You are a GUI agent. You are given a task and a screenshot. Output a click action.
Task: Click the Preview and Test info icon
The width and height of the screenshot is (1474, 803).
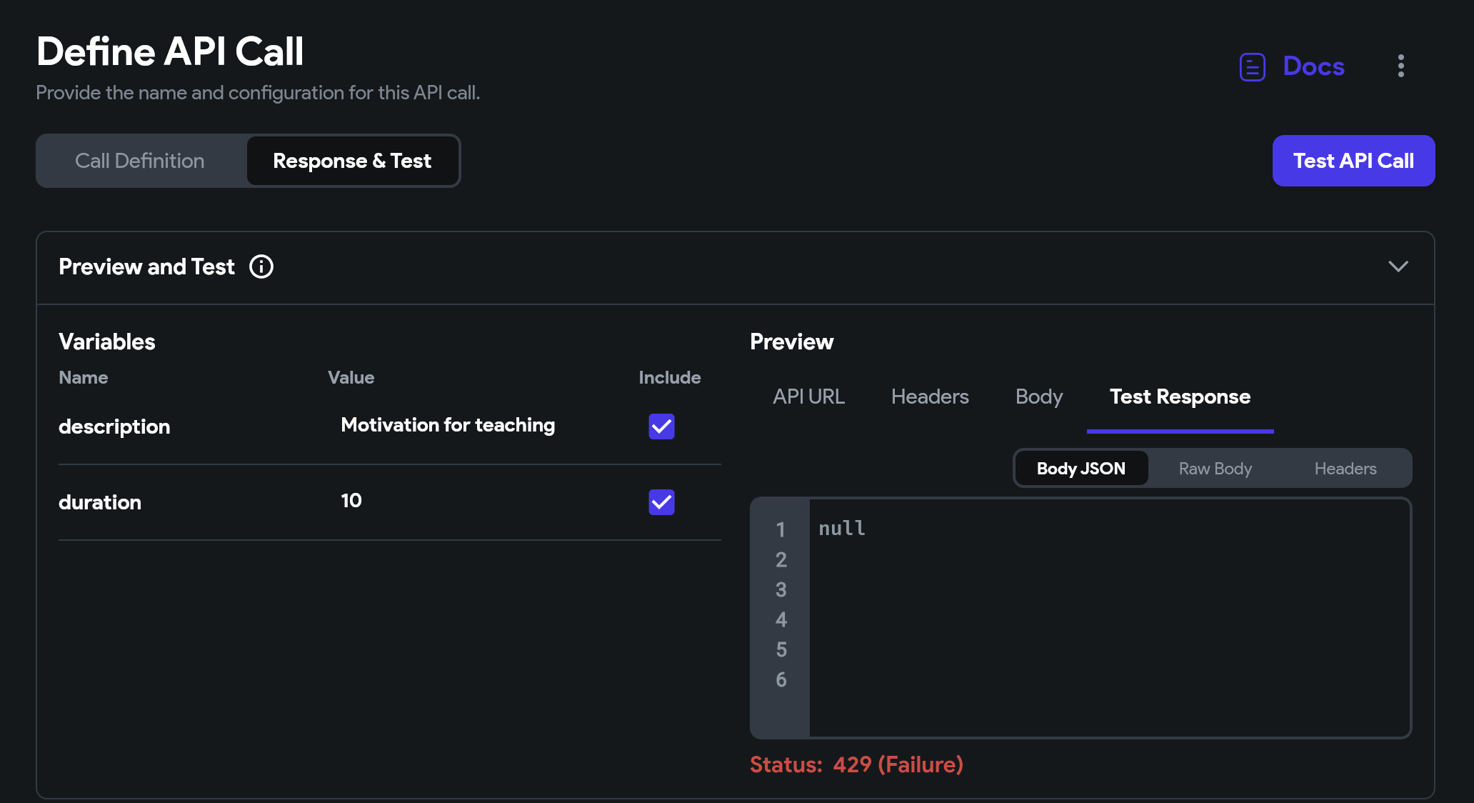(261, 266)
